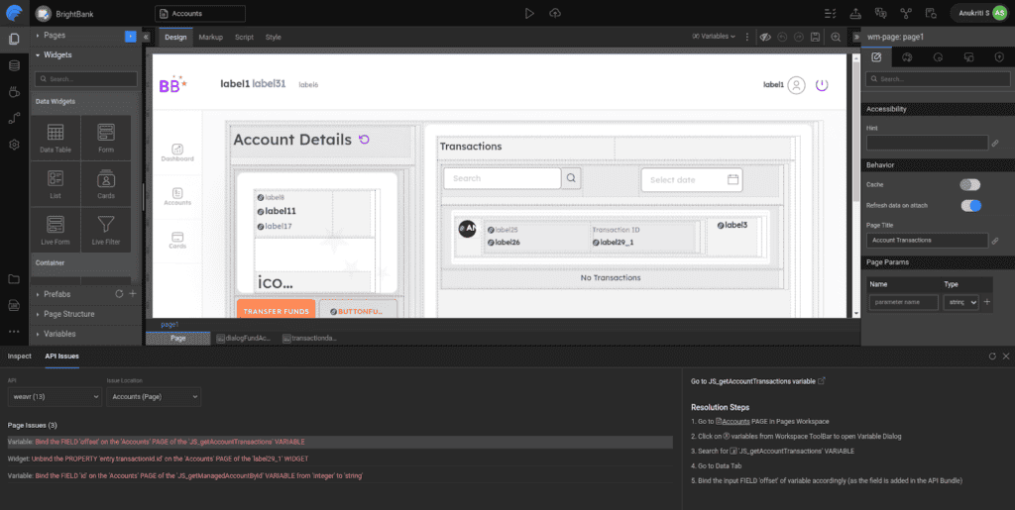1015x510 pixels.
Task: Click the three-dots more icon in sidebar
Action: [14, 332]
